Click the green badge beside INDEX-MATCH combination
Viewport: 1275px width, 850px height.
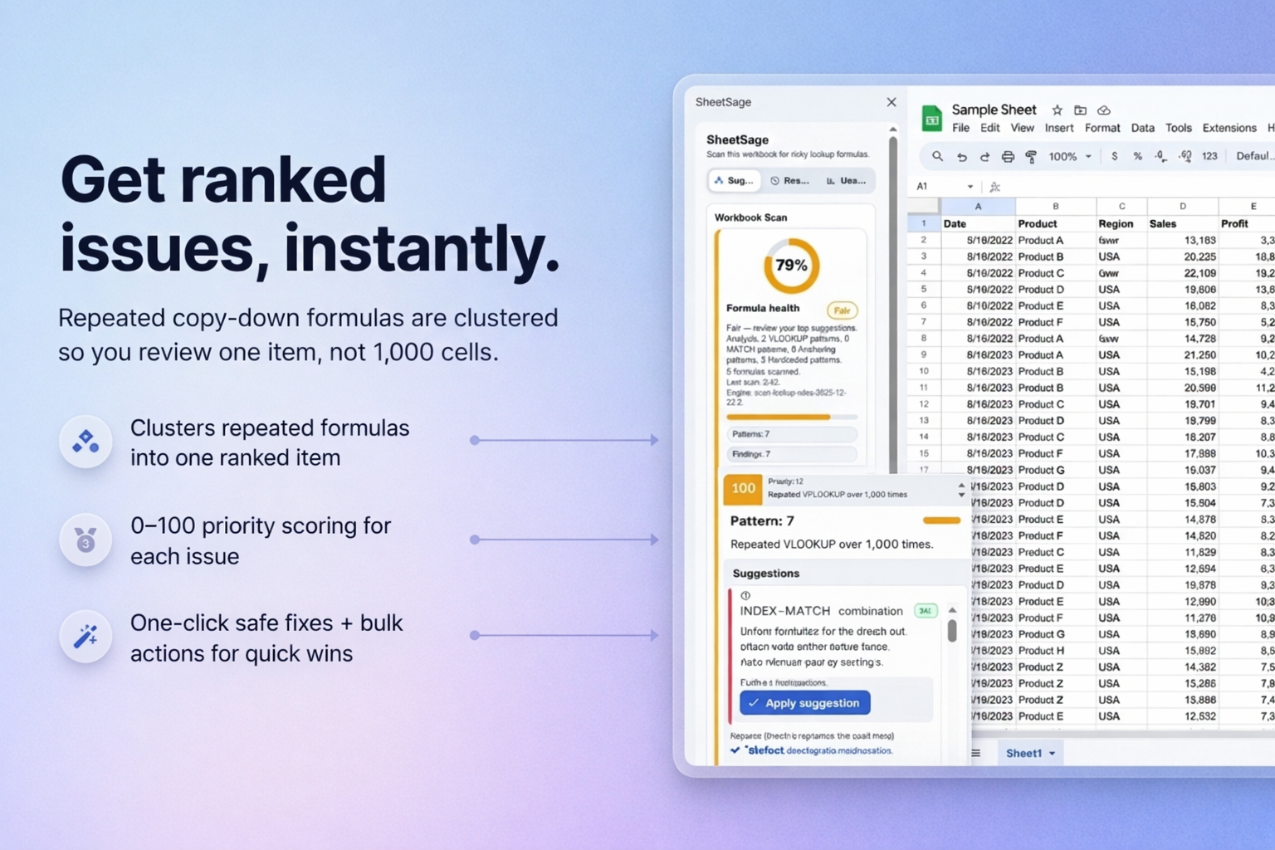(925, 611)
